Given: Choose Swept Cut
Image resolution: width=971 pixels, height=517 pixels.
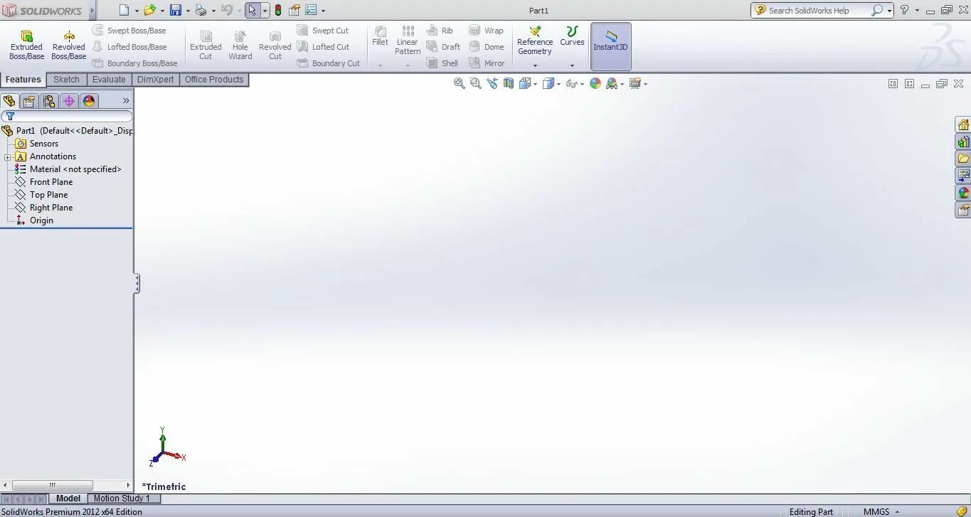Looking at the screenshot, I should (x=323, y=31).
